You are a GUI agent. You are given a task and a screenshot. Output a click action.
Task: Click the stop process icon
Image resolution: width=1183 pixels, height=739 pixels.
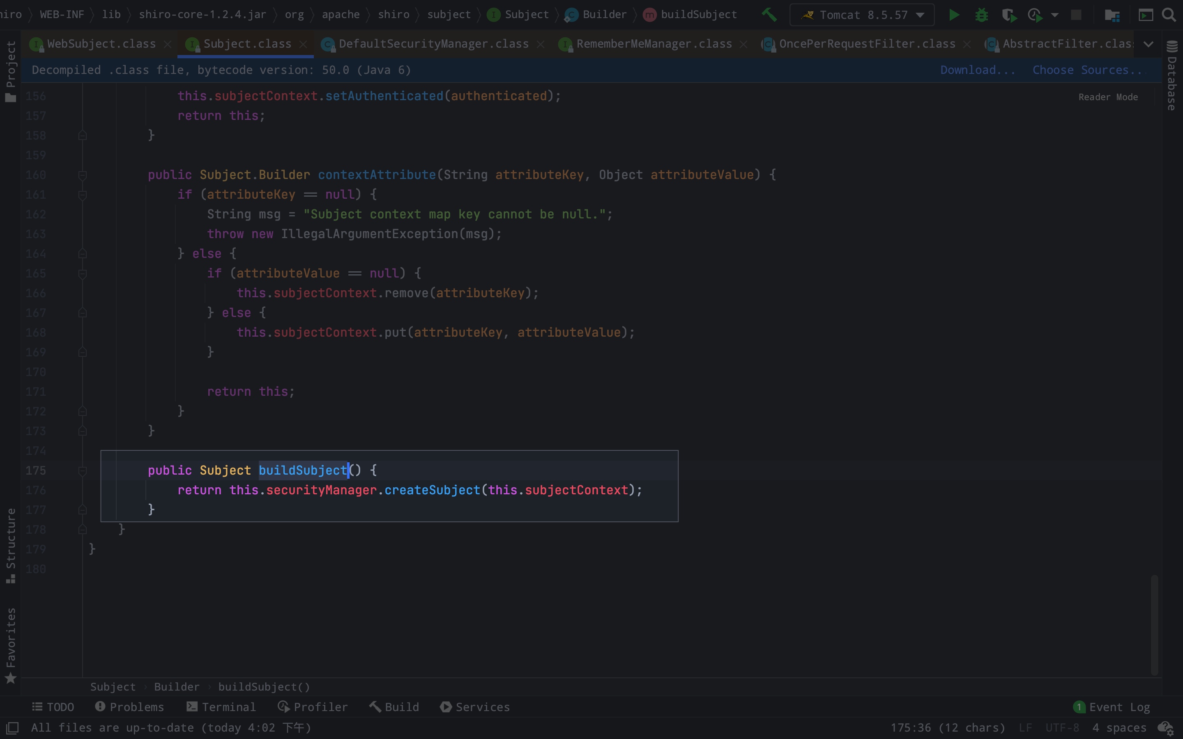point(1076,15)
